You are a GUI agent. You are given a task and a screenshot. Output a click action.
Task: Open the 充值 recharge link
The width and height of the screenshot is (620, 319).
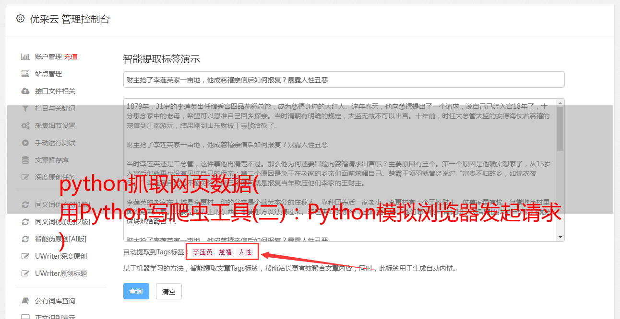[x=71, y=57]
